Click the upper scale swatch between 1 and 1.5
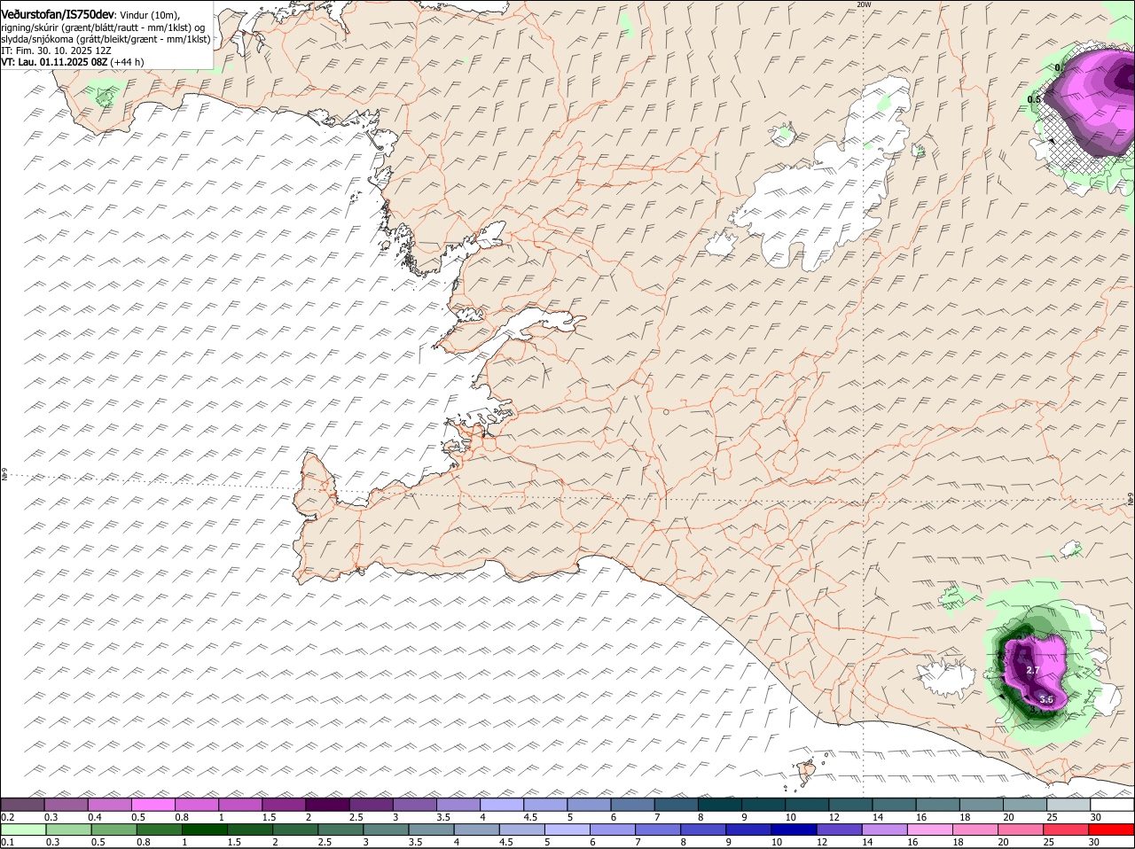Image resolution: width=1135 pixels, height=849 pixels. 240,805
